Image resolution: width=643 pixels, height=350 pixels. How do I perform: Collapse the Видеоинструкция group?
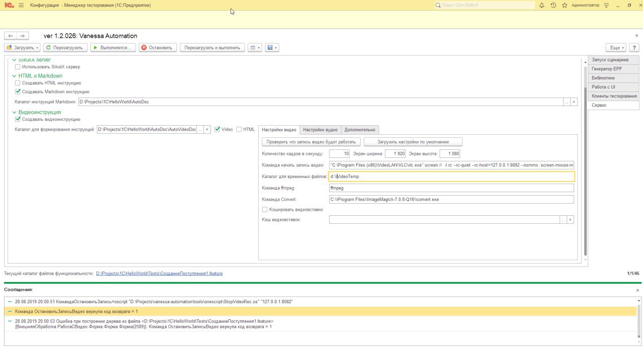click(x=14, y=112)
